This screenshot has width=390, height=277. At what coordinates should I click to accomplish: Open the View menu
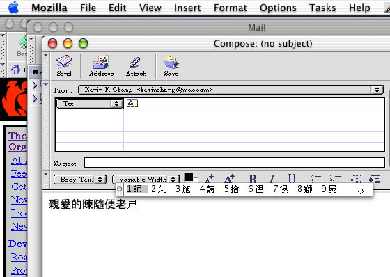150,8
